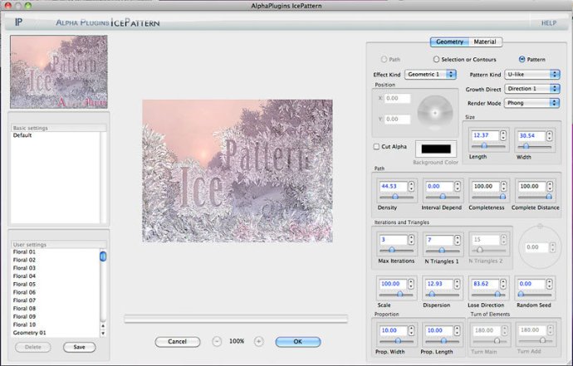Click the Dispersion input field

pos(438,284)
